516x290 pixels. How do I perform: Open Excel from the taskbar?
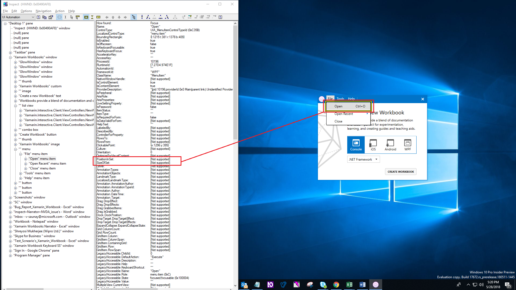click(349, 284)
